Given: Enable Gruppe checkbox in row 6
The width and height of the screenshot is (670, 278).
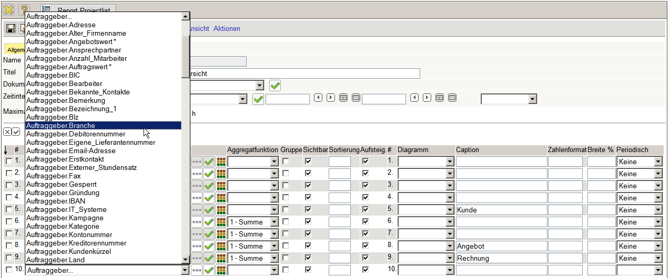Looking at the screenshot, I should 286,222.
